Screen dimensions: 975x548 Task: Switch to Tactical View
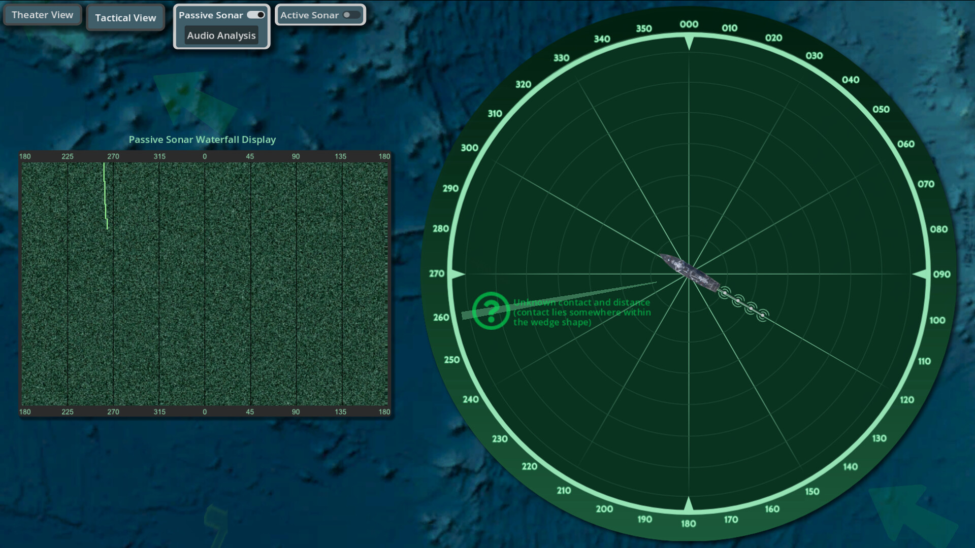(x=125, y=17)
